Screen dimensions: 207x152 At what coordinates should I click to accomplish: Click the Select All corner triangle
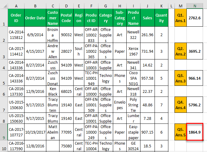coord(5,6)
